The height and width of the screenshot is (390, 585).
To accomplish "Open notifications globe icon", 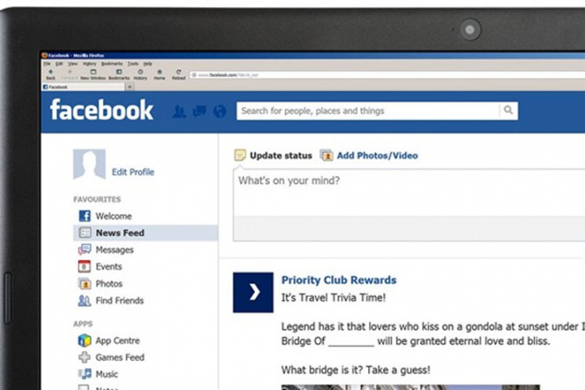I will (220, 112).
